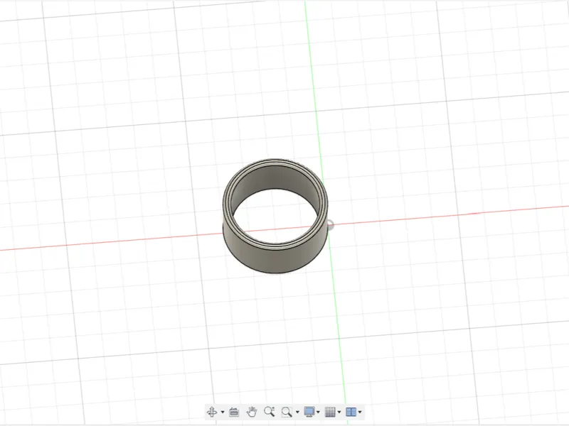Expand the Viewports dropdown arrow

coord(360,412)
